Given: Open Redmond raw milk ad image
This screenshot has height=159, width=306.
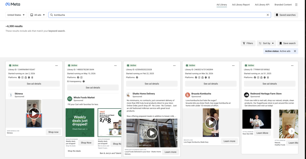Looking at the screenshot, I should tap(257, 120).
